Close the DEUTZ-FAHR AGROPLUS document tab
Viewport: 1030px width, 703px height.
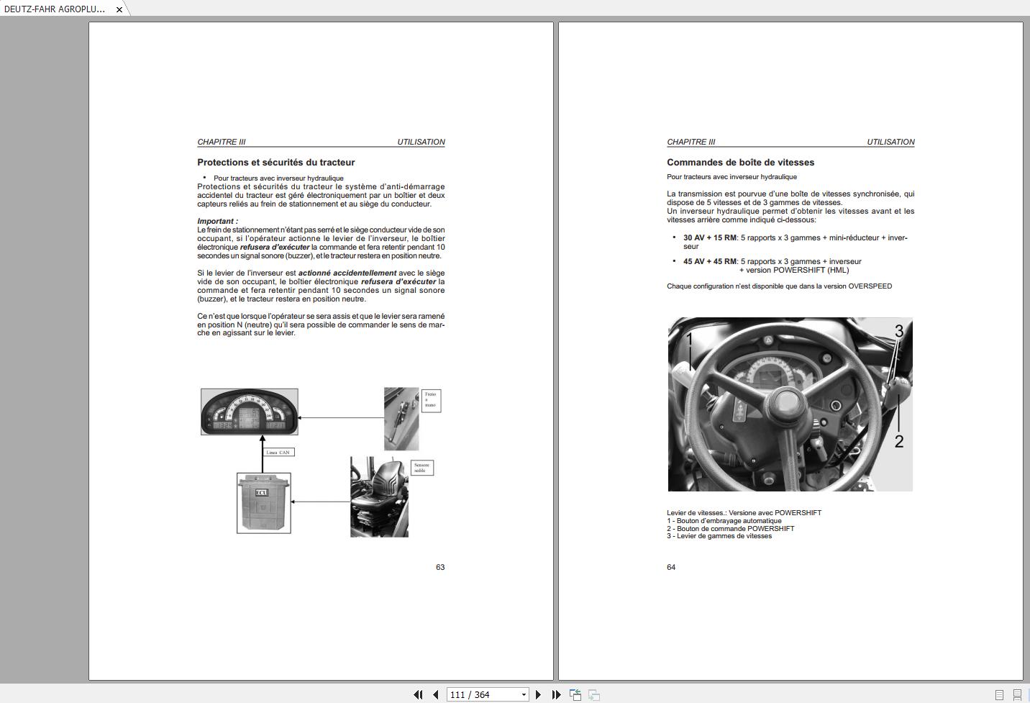(x=119, y=10)
